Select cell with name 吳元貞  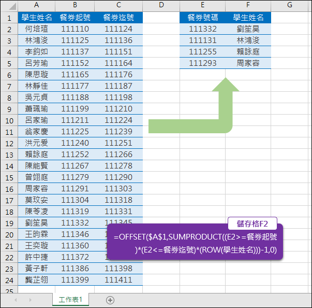pyautogui.click(x=37, y=97)
